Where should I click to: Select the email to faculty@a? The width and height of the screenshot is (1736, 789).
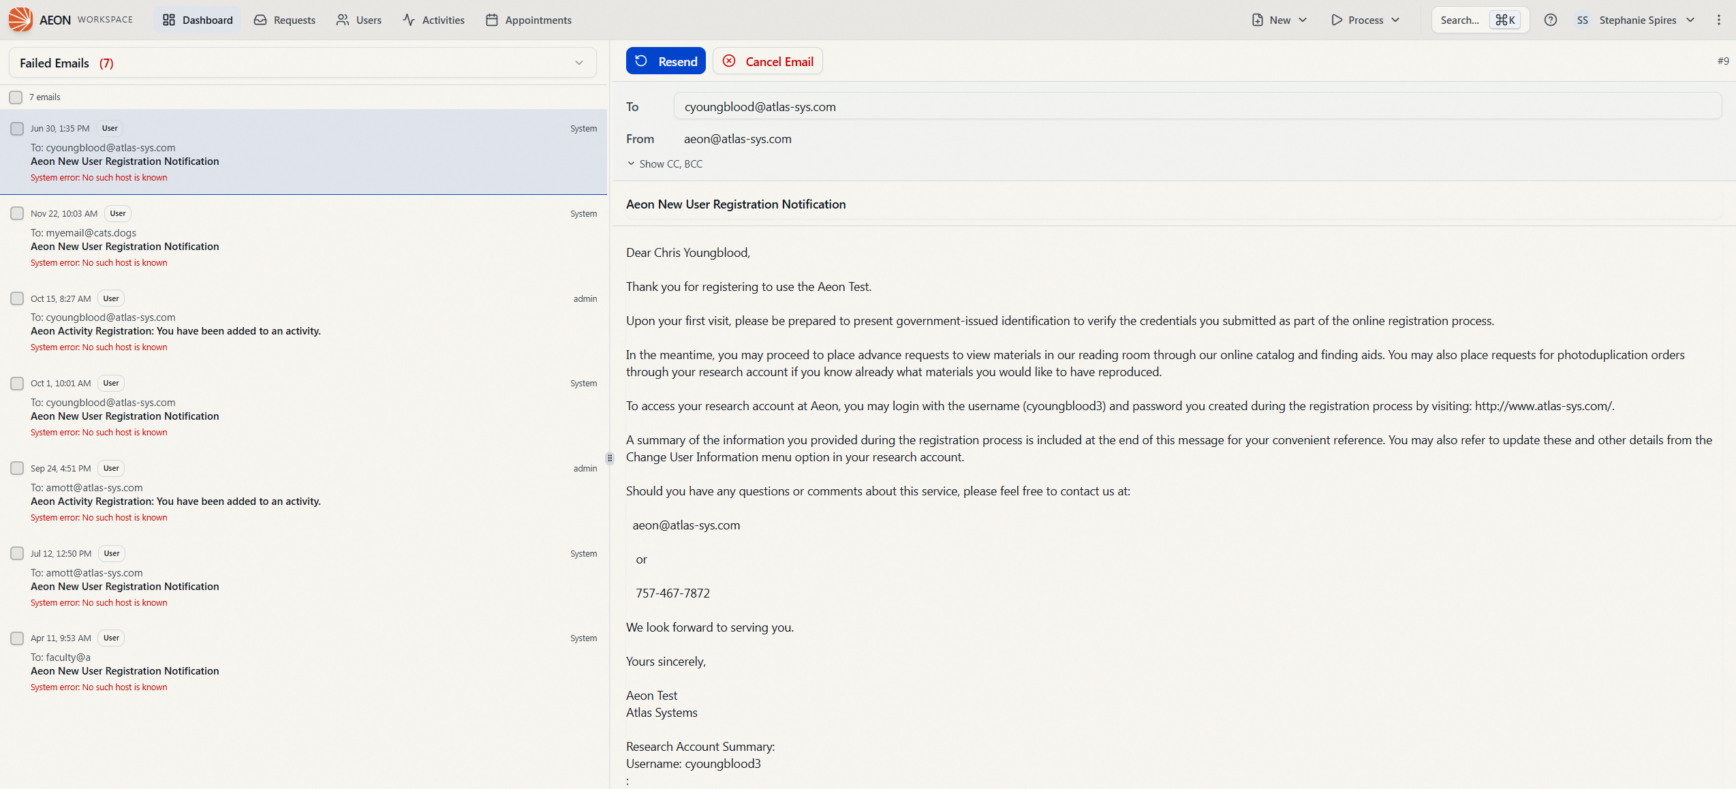(303, 662)
